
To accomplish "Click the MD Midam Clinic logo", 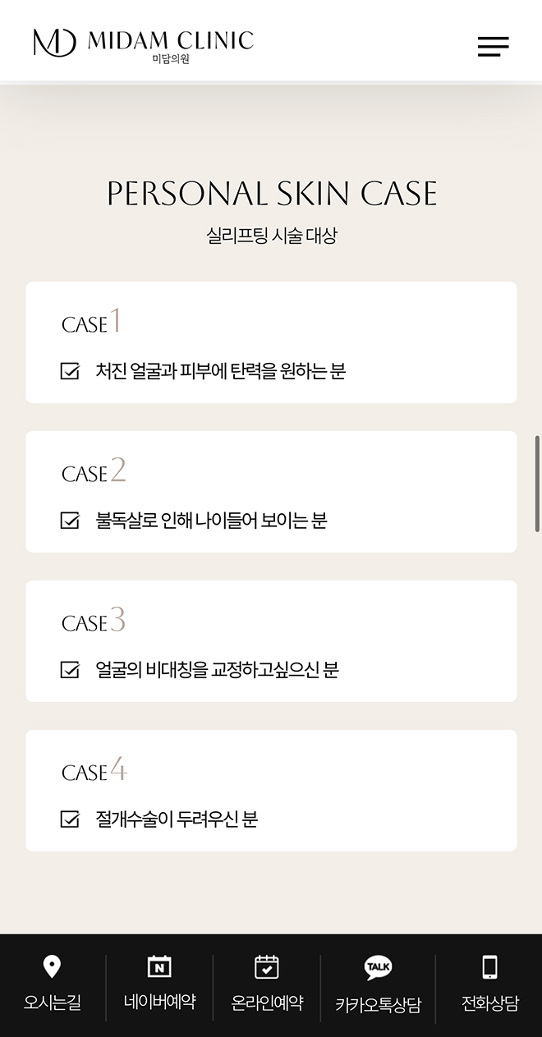I will tap(144, 44).
